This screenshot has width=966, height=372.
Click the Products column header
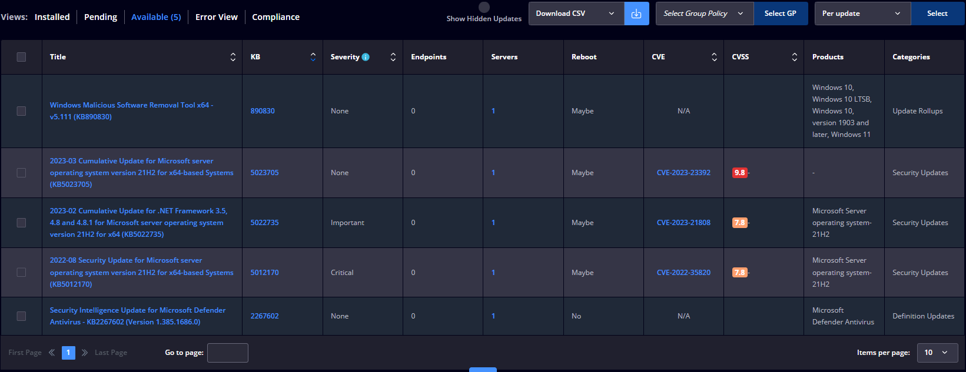828,57
